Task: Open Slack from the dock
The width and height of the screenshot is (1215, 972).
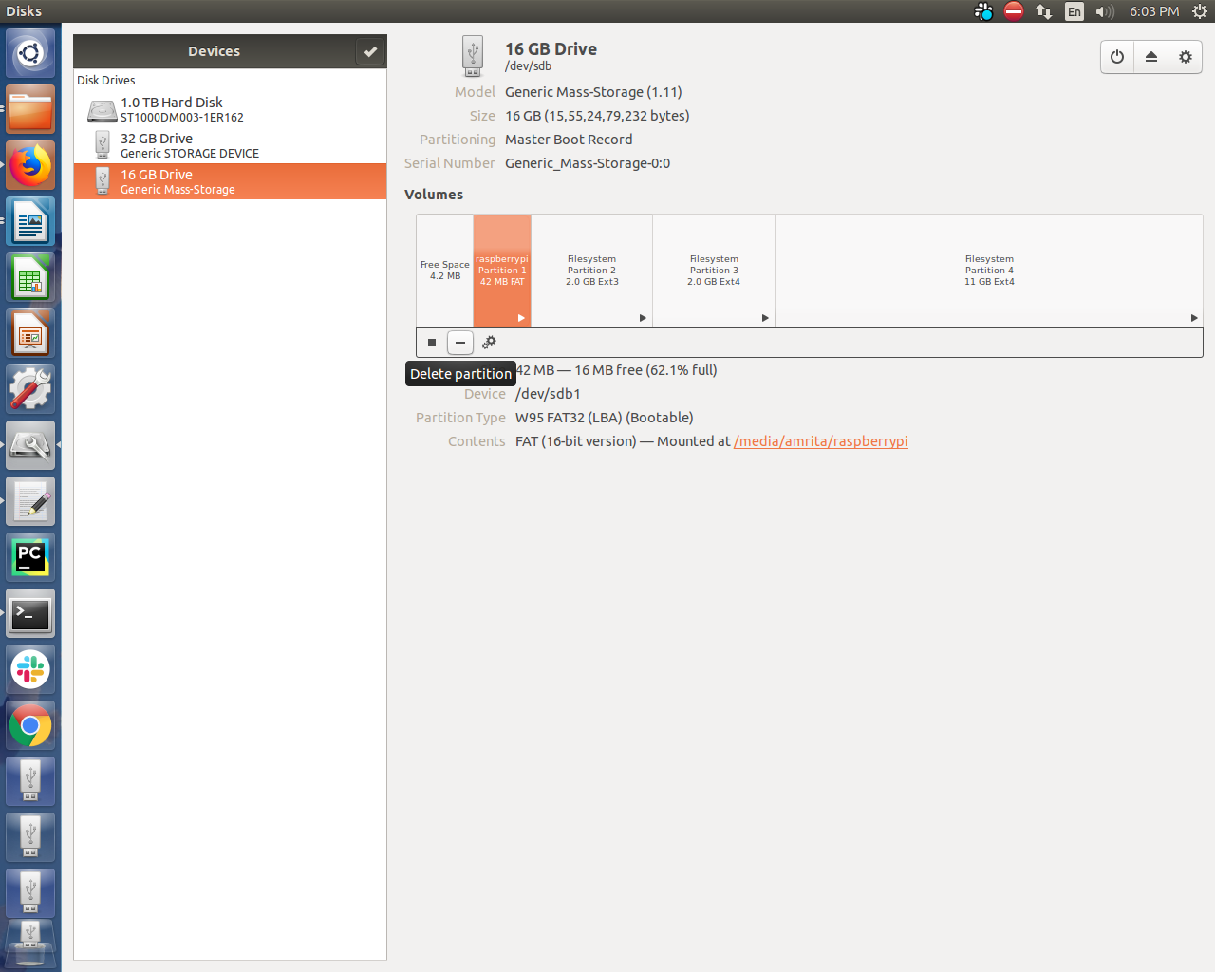Action: coord(30,669)
